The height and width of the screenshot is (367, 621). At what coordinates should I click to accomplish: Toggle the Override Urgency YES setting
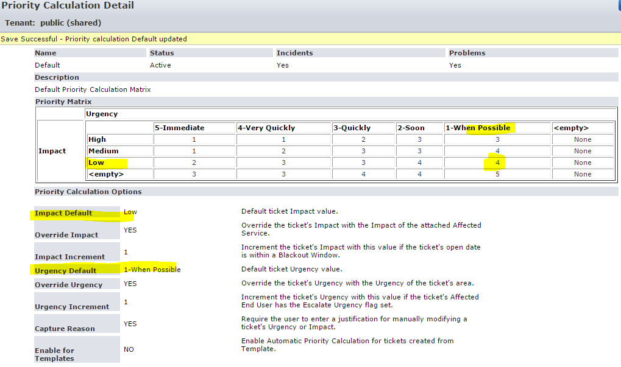pos(128,284)
